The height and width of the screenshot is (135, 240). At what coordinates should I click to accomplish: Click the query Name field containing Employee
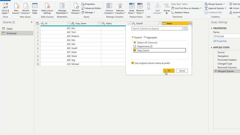point(226,36)
